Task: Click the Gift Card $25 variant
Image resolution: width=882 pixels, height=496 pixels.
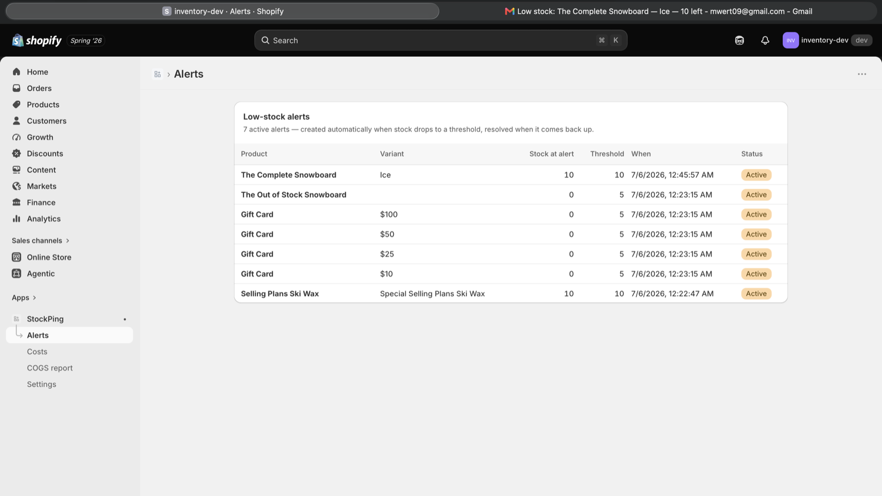Action: tap(387, 254)
